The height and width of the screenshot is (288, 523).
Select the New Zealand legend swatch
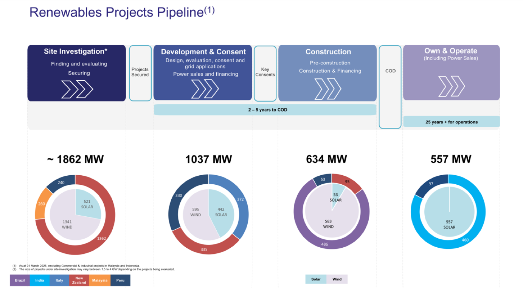click(x=79, y=280)
